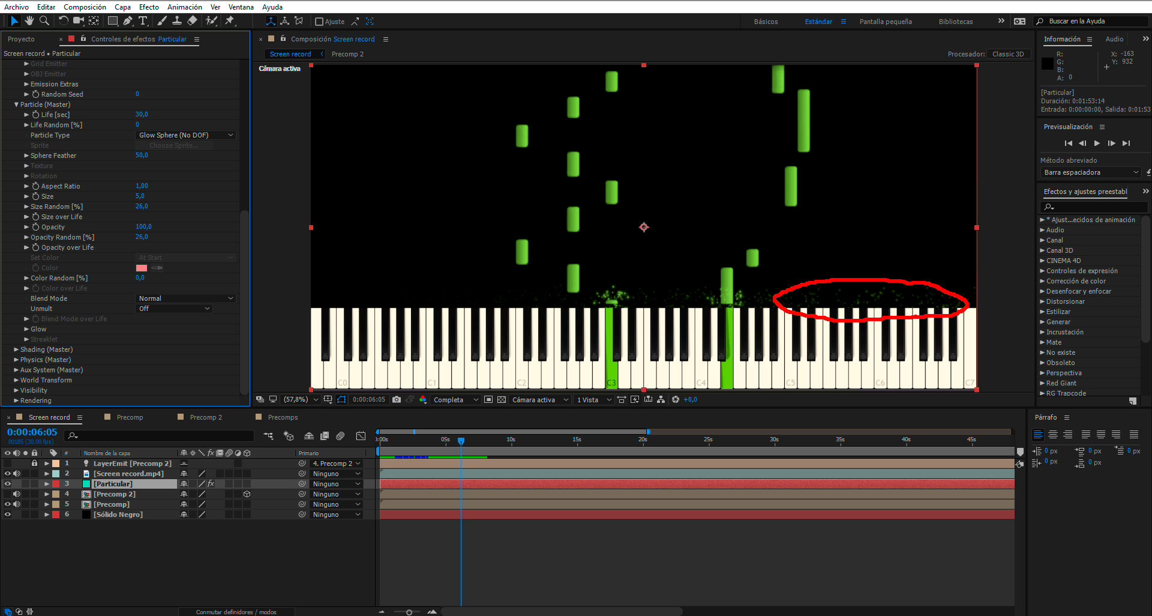Collapse Particle (Master) group

pos(16,105)
